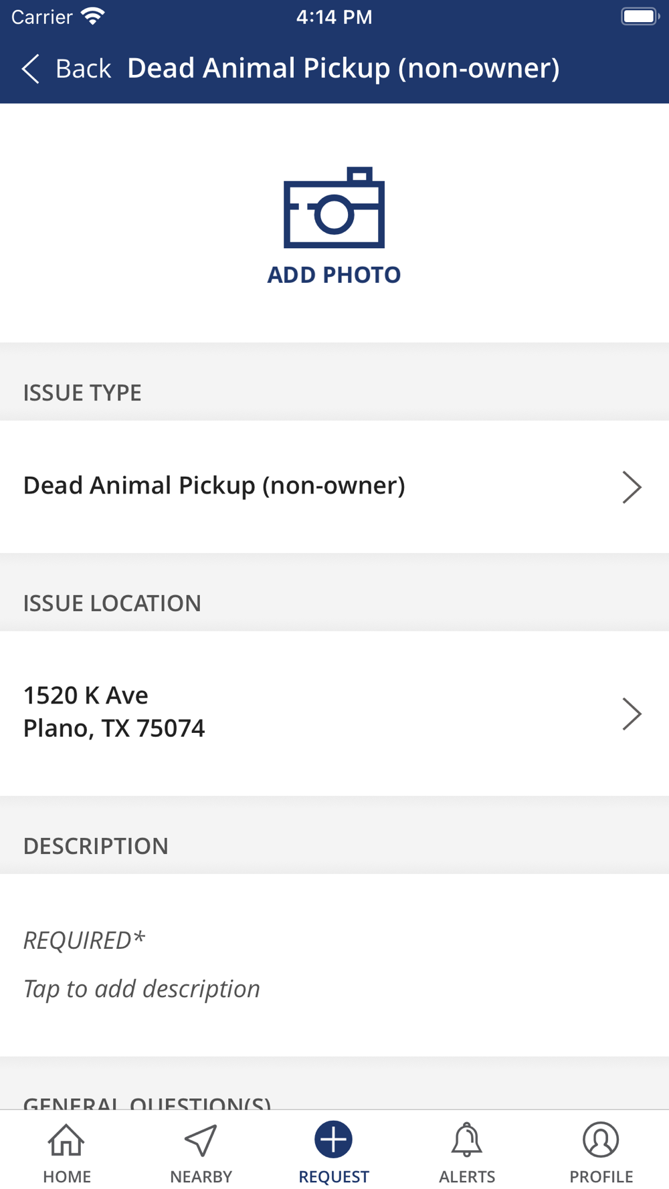
Task: Switch to the HOME tab label
Action: pos(67,1176)
